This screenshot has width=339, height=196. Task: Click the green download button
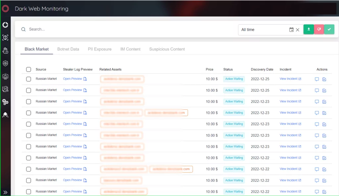(x=309, y=29)
